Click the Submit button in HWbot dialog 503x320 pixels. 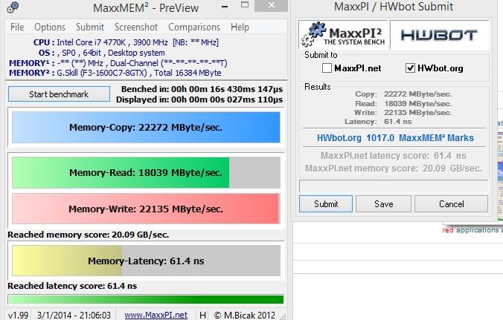(326, 204)
